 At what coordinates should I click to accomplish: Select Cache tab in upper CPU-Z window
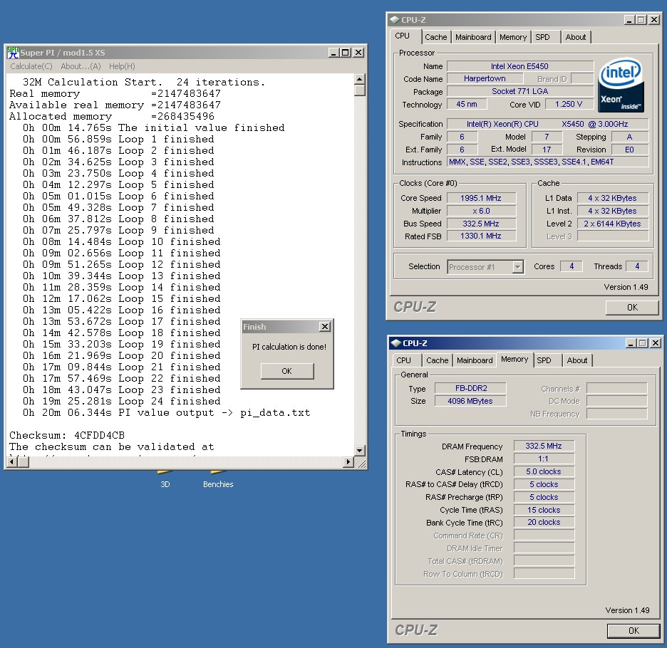click(435, 38)
